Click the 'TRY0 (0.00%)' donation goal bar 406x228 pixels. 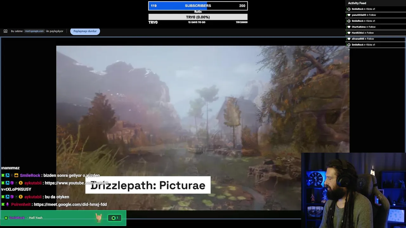[x=198, y=17]
